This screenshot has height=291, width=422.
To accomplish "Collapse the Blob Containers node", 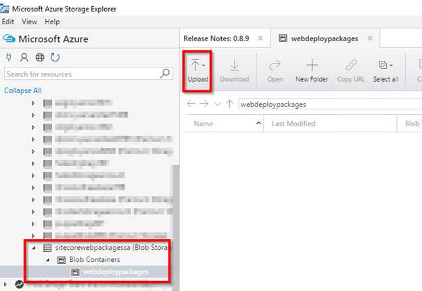I will click(47, 260).
